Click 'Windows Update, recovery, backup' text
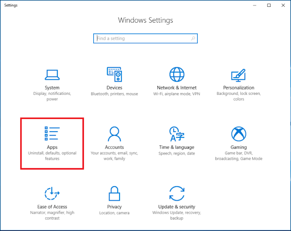 coord(177,215)
